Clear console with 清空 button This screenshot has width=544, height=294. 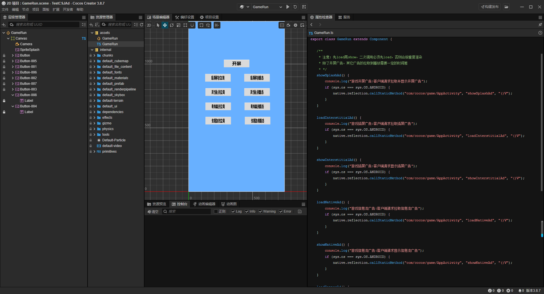(153, 211)
